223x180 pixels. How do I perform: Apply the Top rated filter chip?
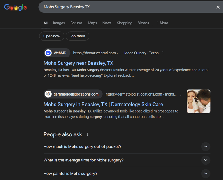pyautogui.click(x=78, y=36)
